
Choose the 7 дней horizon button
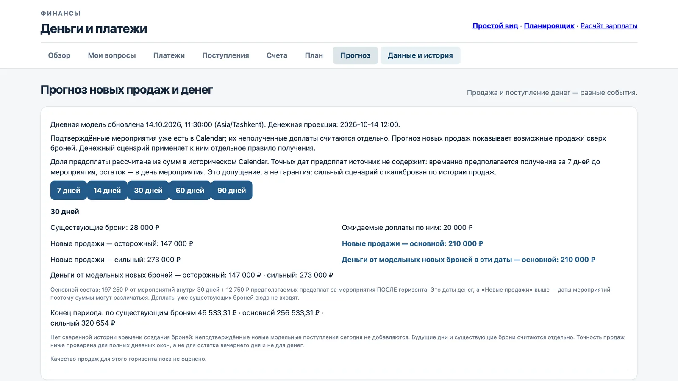[x=69, y=190]
